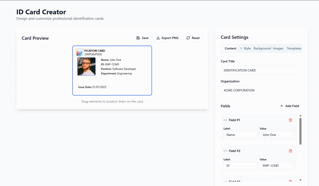The height and width of the screenshot is (186, 319).
Task: Click the floppy disk Save icon
Action: [x=138, y=38]
